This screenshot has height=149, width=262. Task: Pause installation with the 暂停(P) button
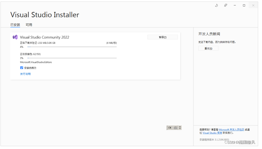163,37
